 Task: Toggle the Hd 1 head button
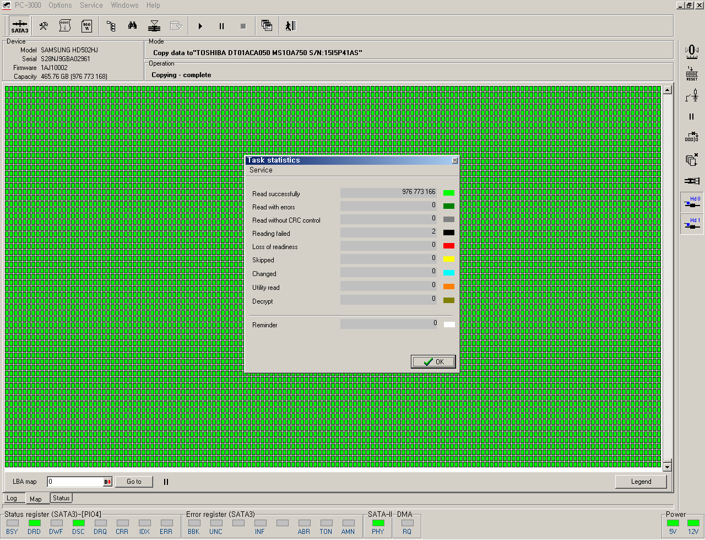(x=692, y=223)
